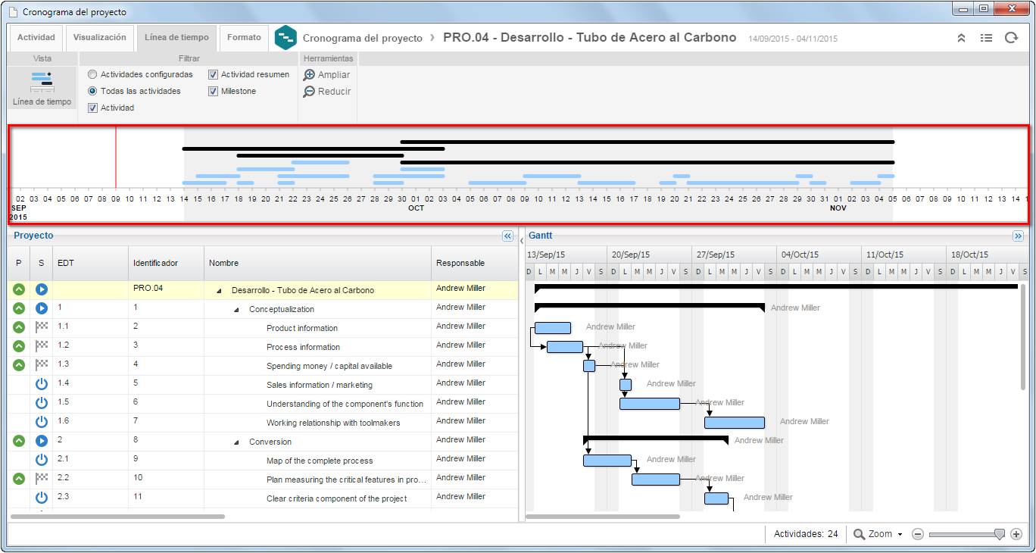This screenshot has width=1036, height=553.
Task: Select the Product information row name
Action: click(x=302, y=329)
